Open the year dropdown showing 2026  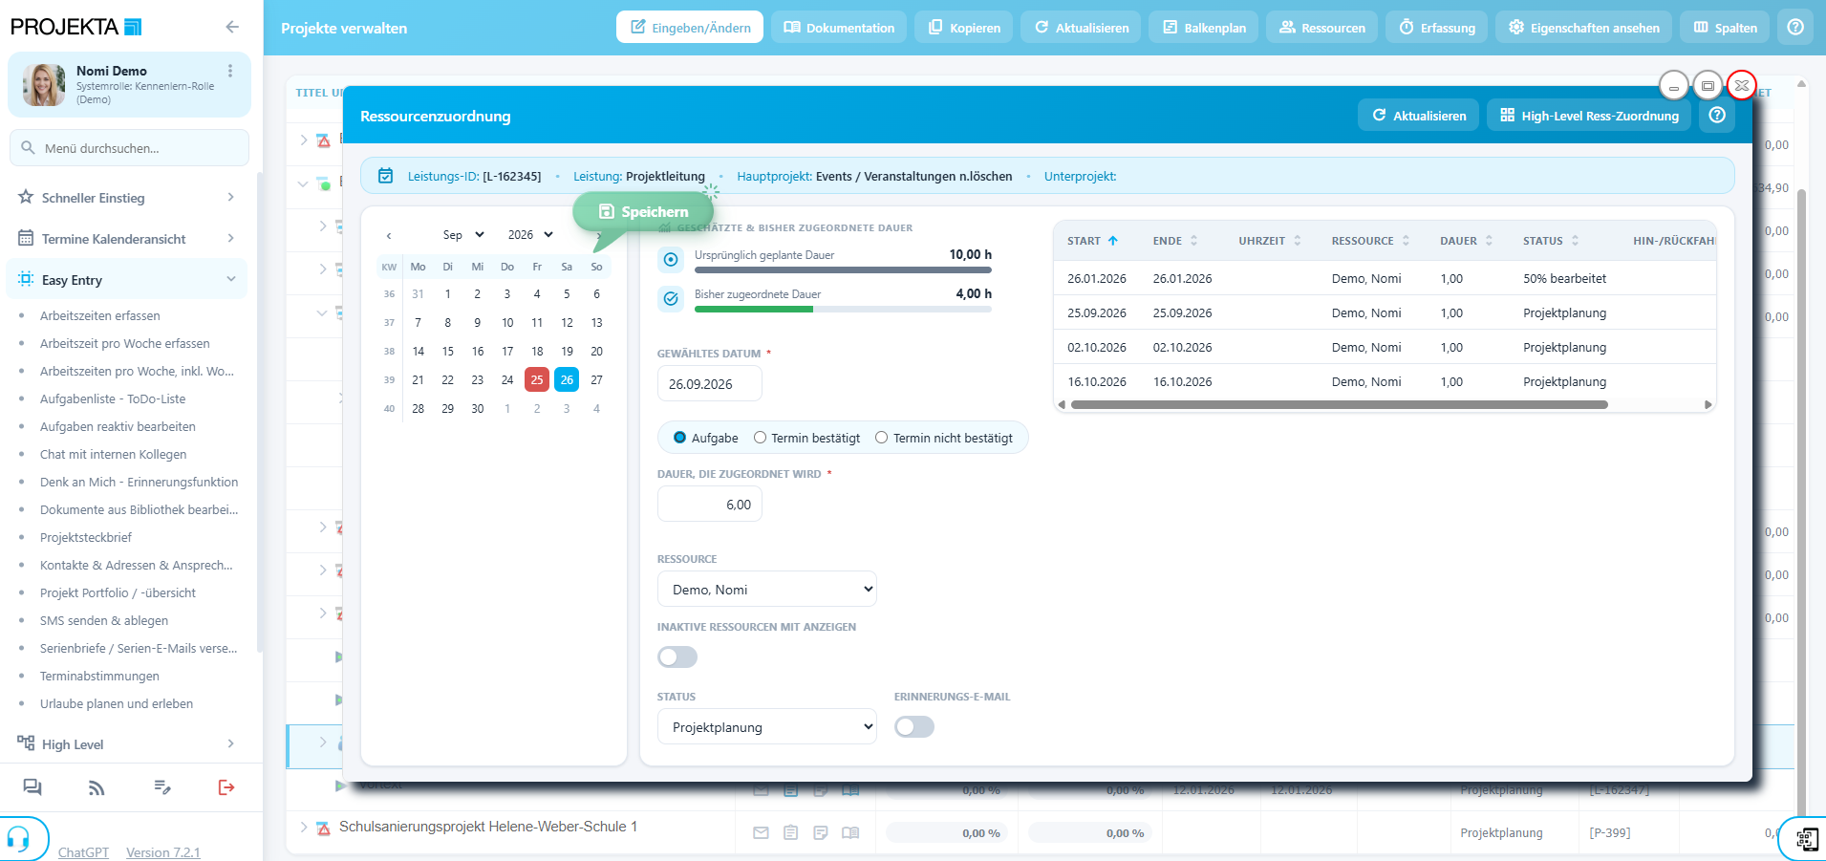[530, 235]
